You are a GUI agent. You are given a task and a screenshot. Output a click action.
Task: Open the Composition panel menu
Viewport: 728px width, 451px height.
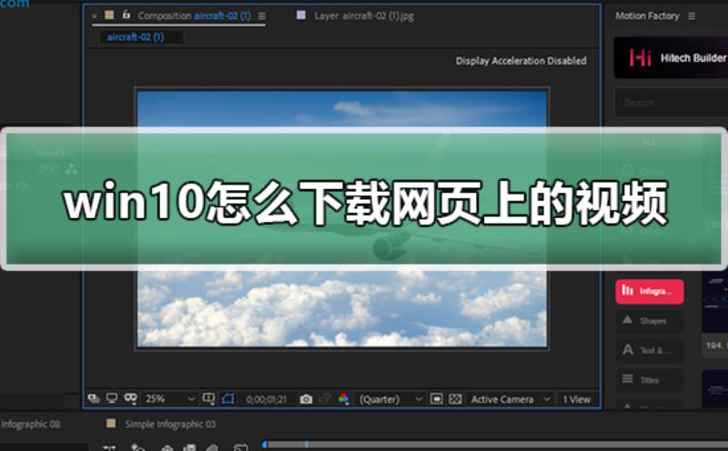coord(262,16)
